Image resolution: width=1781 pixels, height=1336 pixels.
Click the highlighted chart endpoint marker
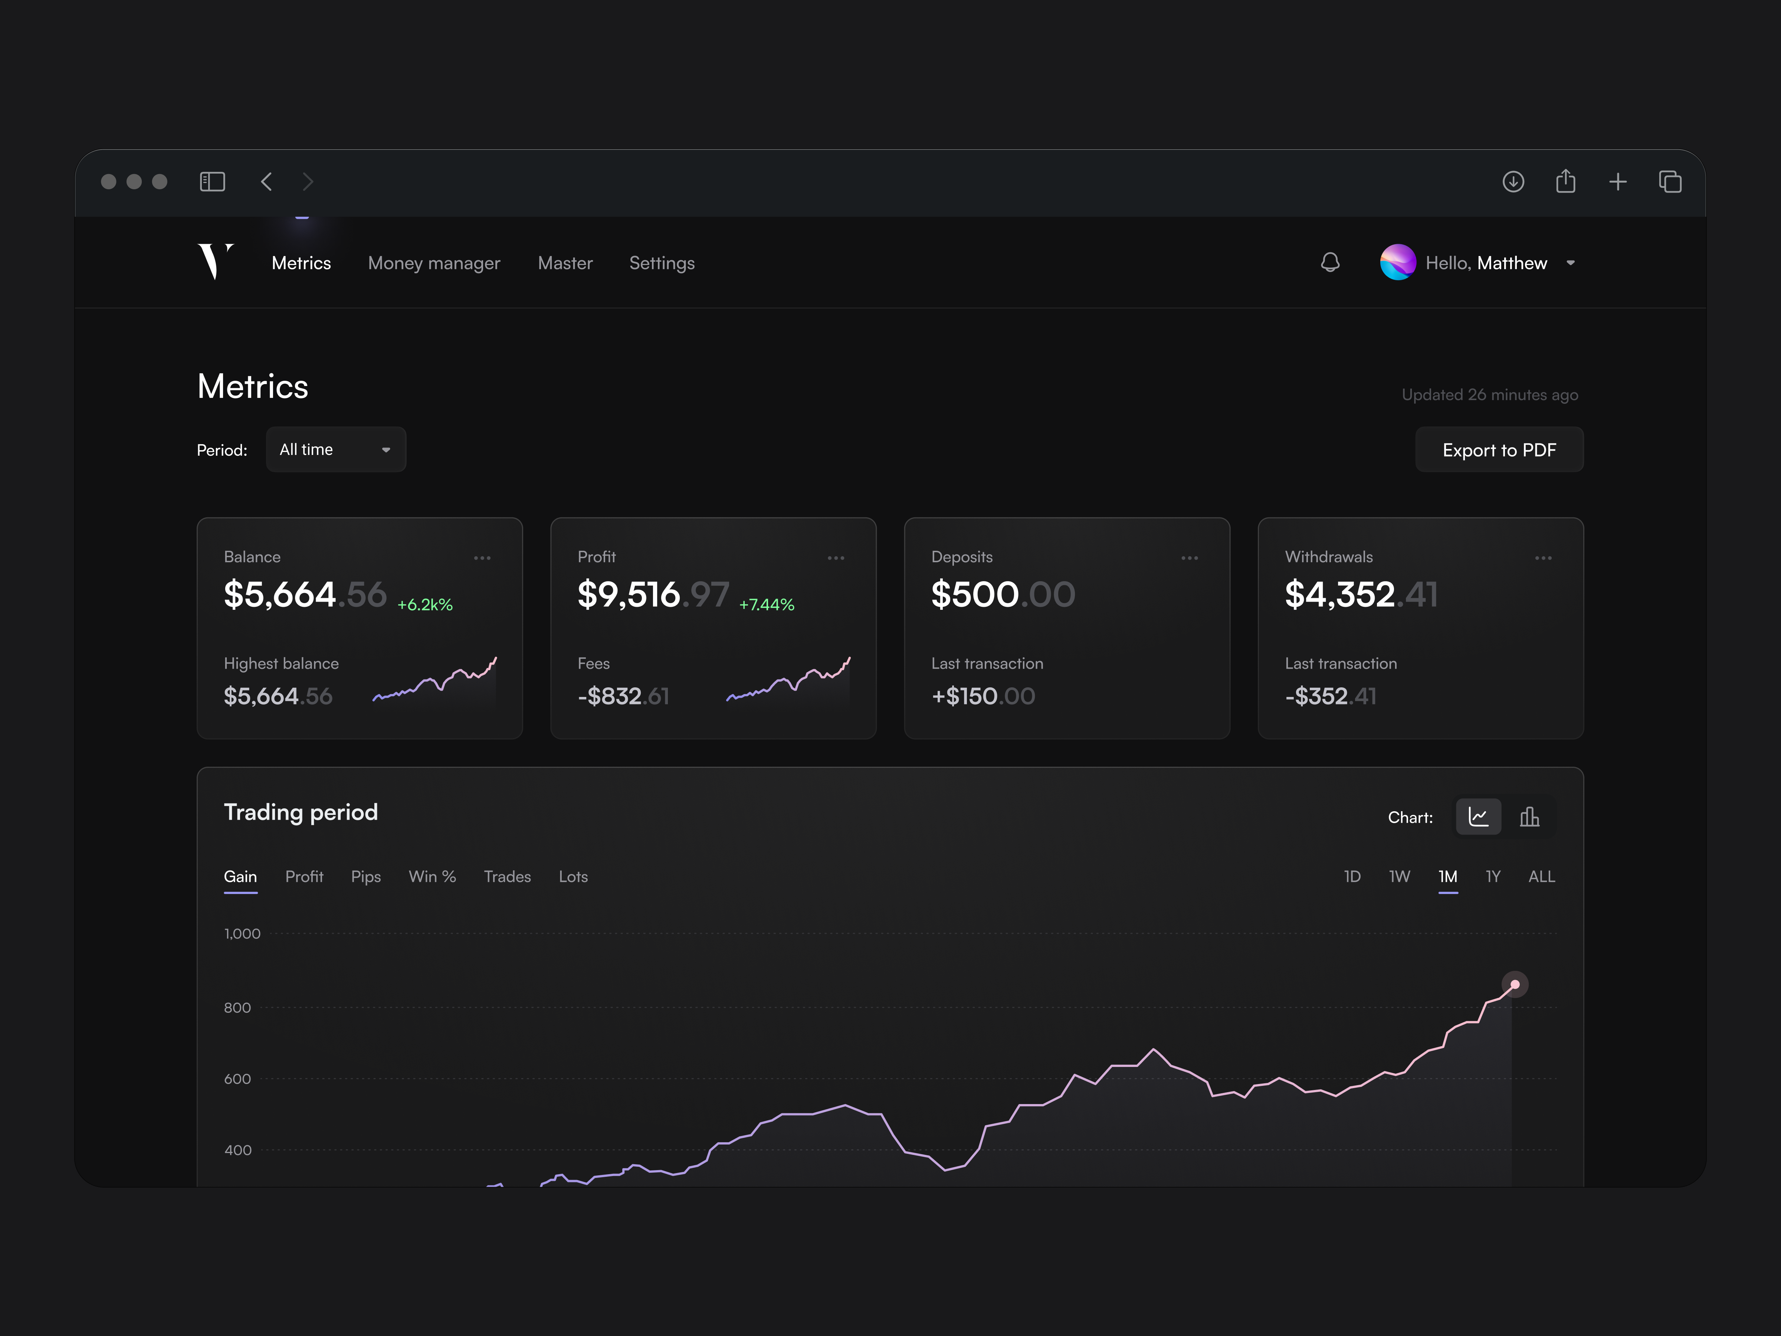pos(1515,983)
